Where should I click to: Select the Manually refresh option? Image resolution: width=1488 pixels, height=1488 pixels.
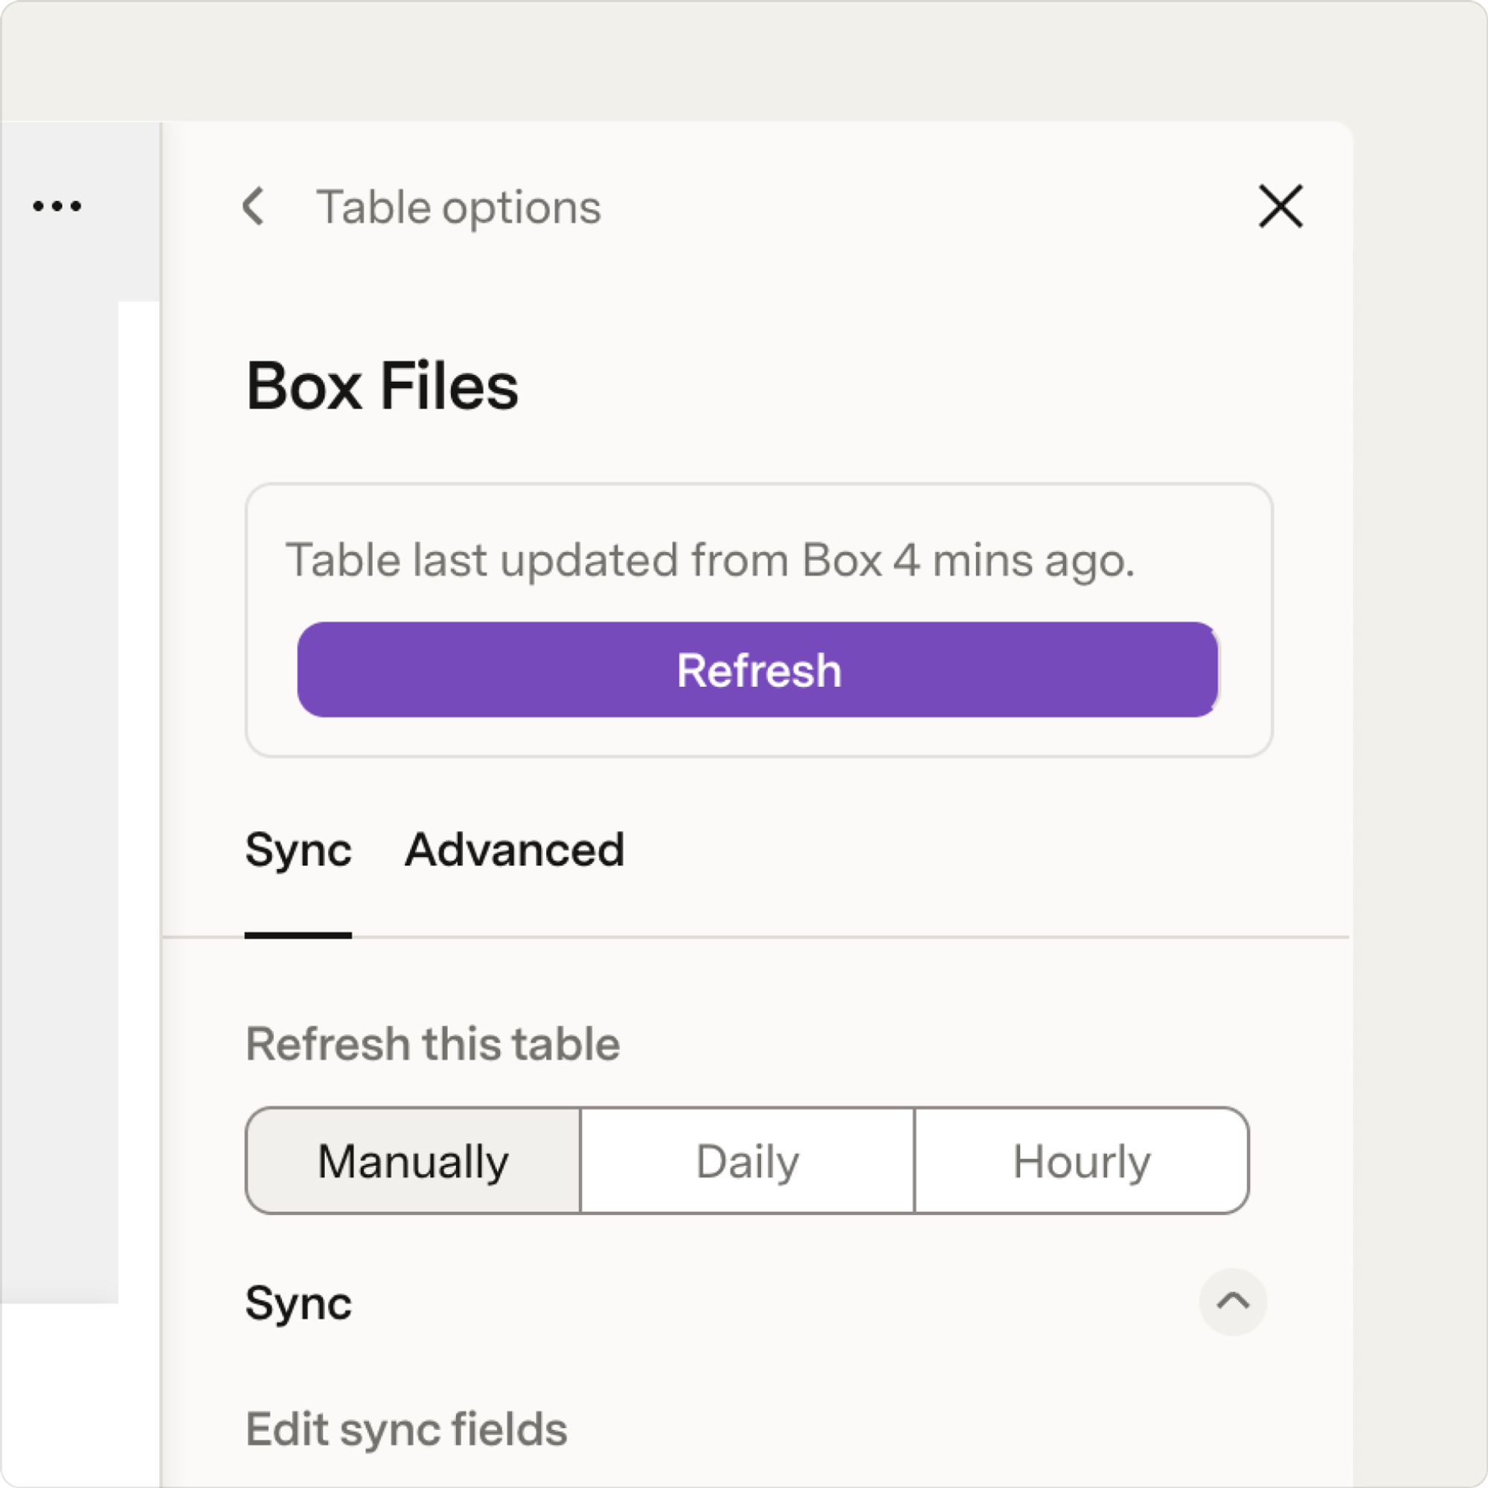(413, 1161)
